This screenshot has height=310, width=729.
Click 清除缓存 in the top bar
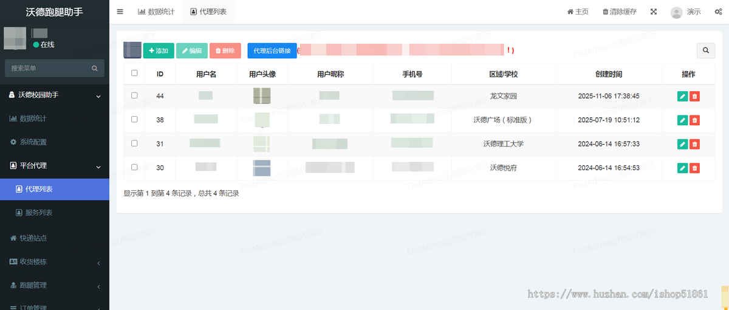(x=620, y=12)
